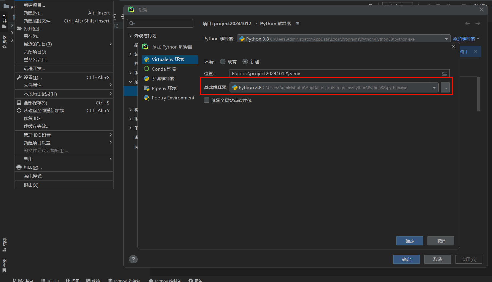Select Poetry Environment option
Screen dimensions: 492x282
coord(170,98)
